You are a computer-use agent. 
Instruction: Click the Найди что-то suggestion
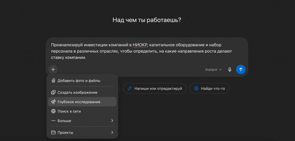(x=209, y=88)
